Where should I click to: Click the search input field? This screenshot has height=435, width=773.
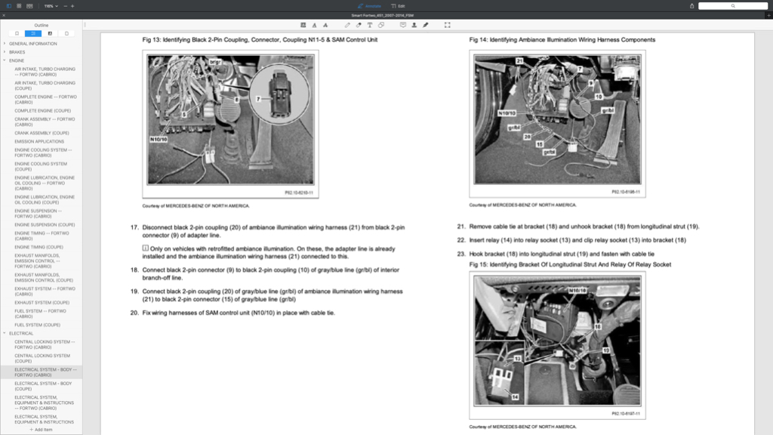pyautogui.click(x=733, y=6)
